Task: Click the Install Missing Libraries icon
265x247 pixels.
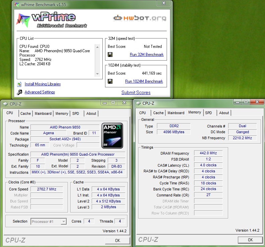Action: (19, 84)
